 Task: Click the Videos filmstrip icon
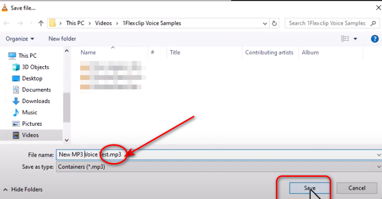[16, 135]
